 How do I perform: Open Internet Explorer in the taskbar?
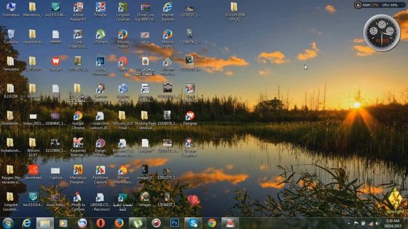(27, 223)
